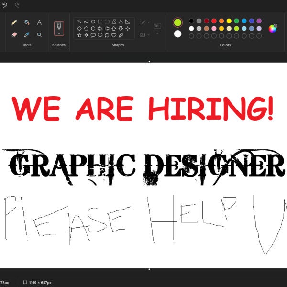Screen dimensions: 287x287
Task: Choose the Diamond shape
Action: (x=79, y=28)
